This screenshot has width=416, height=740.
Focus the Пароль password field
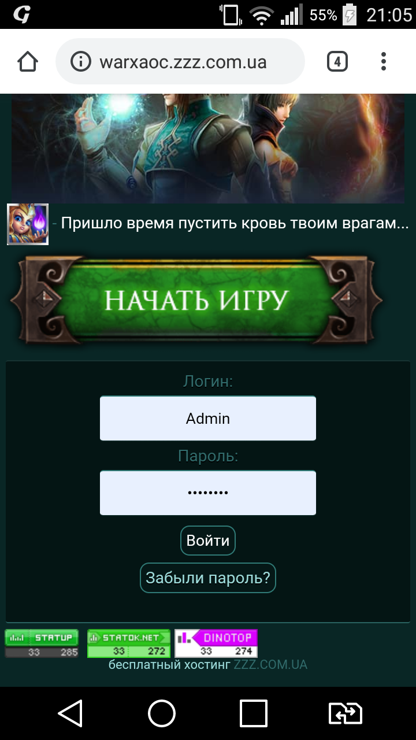coord(208,493)
